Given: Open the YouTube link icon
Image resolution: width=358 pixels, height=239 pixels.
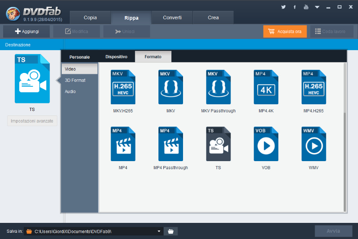Looking at the screenshot, I should 306,7.
